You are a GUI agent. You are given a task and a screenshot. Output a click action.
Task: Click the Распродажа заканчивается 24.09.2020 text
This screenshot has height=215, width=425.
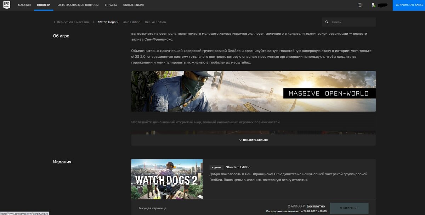pos(296,211)
